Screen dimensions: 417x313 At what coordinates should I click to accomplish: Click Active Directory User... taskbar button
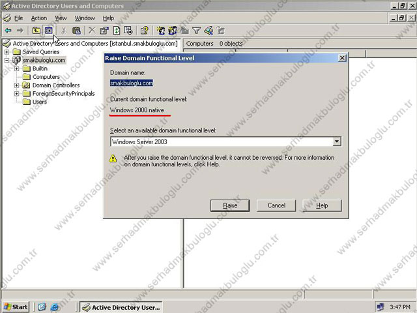pos(121,307)
